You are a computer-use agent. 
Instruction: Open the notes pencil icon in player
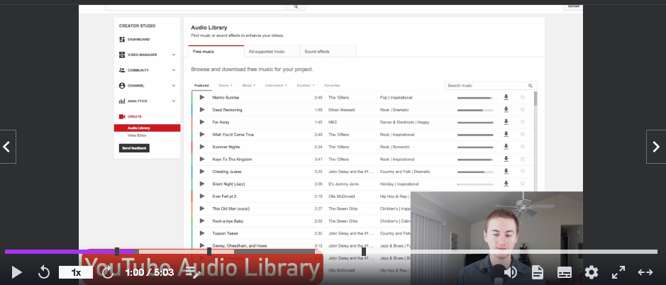click(192, 272)
